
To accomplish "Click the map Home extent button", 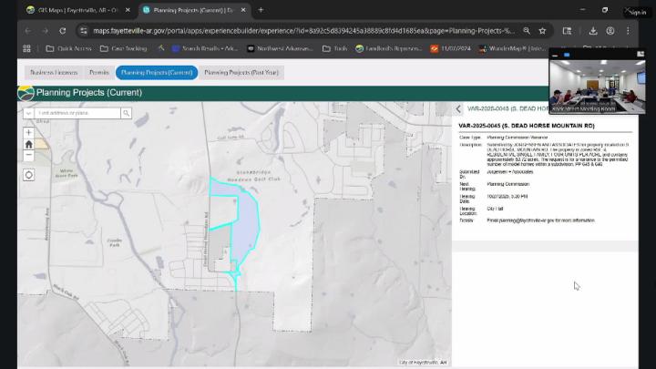I will [29, 144].
